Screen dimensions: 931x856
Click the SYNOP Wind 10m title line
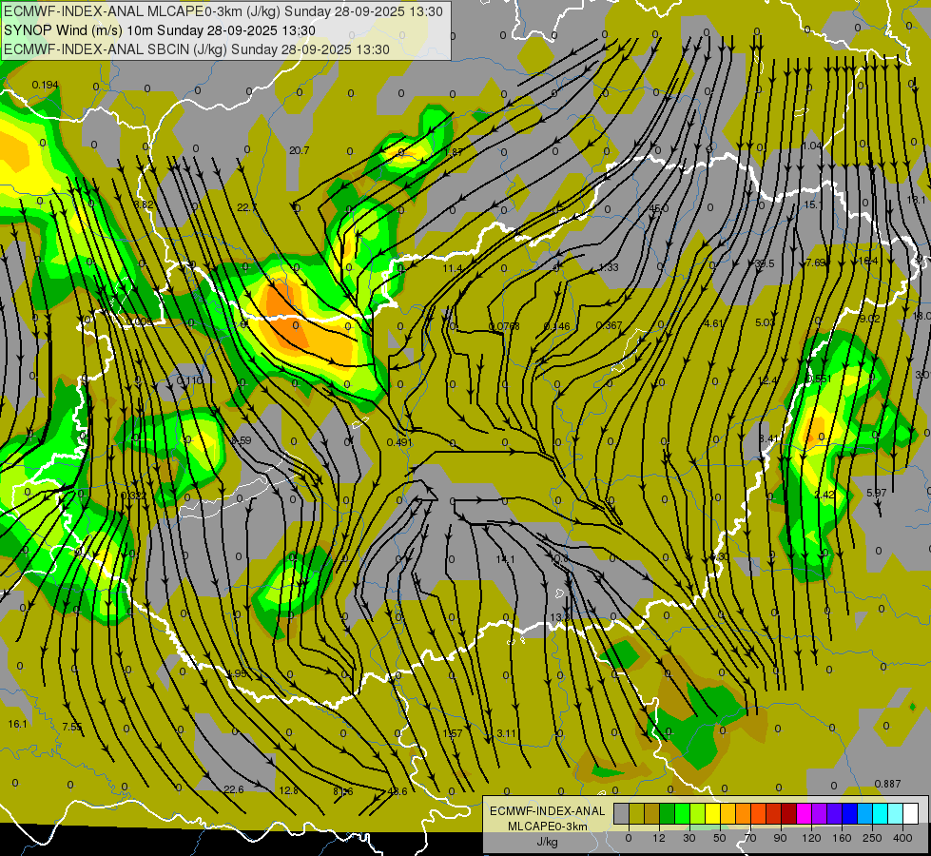click(x=159, y=30)
